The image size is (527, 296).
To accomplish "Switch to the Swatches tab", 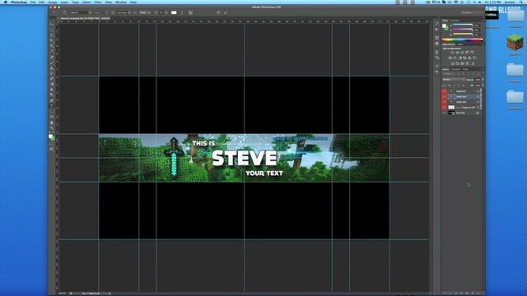I will coord(455,21).
